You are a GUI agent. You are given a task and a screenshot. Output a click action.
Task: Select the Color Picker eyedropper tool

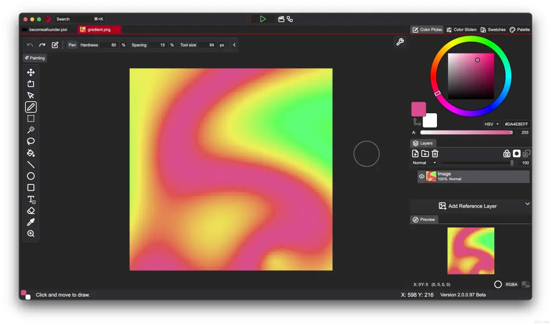(x=31, y=222)
